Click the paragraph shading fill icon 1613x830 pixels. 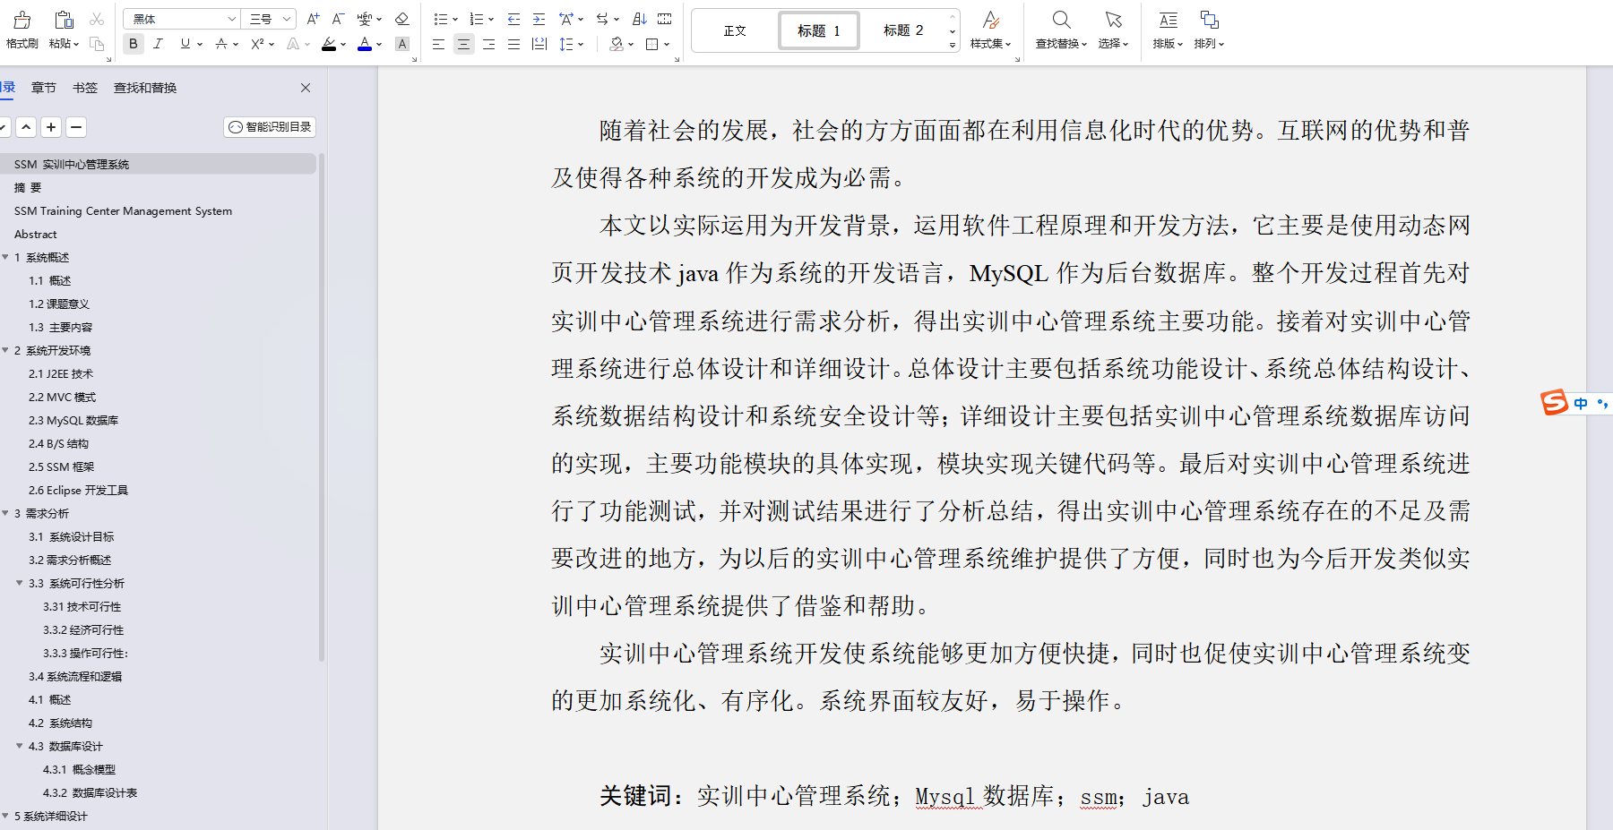(x=617, y=44)
